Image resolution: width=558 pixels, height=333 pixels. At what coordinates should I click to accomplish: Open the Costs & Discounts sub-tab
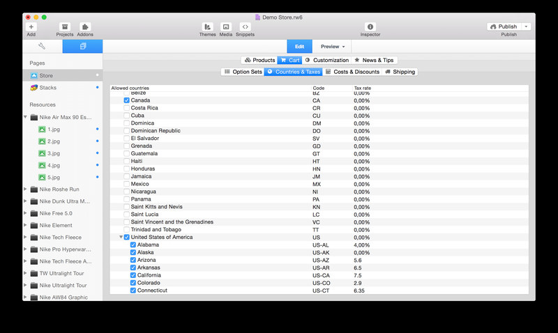pyautogui.click(x=352, y=72)
